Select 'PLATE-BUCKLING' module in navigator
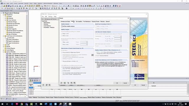189x106 pixels. tap(17, 94)
